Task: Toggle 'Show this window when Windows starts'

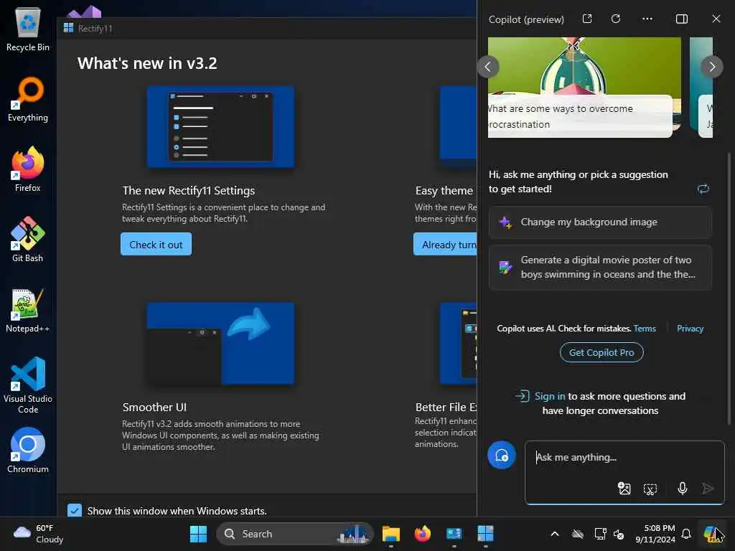Action: [x=75, y=511]
